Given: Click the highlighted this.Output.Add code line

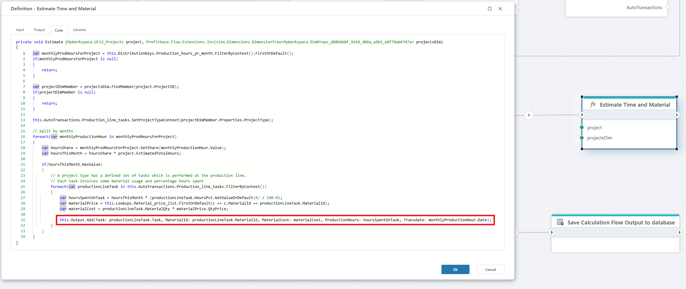Looking at the screenshot, I should click(x=275, y=220).
